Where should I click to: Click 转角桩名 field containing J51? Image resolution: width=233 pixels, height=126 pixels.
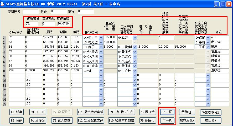pos(32,24)
